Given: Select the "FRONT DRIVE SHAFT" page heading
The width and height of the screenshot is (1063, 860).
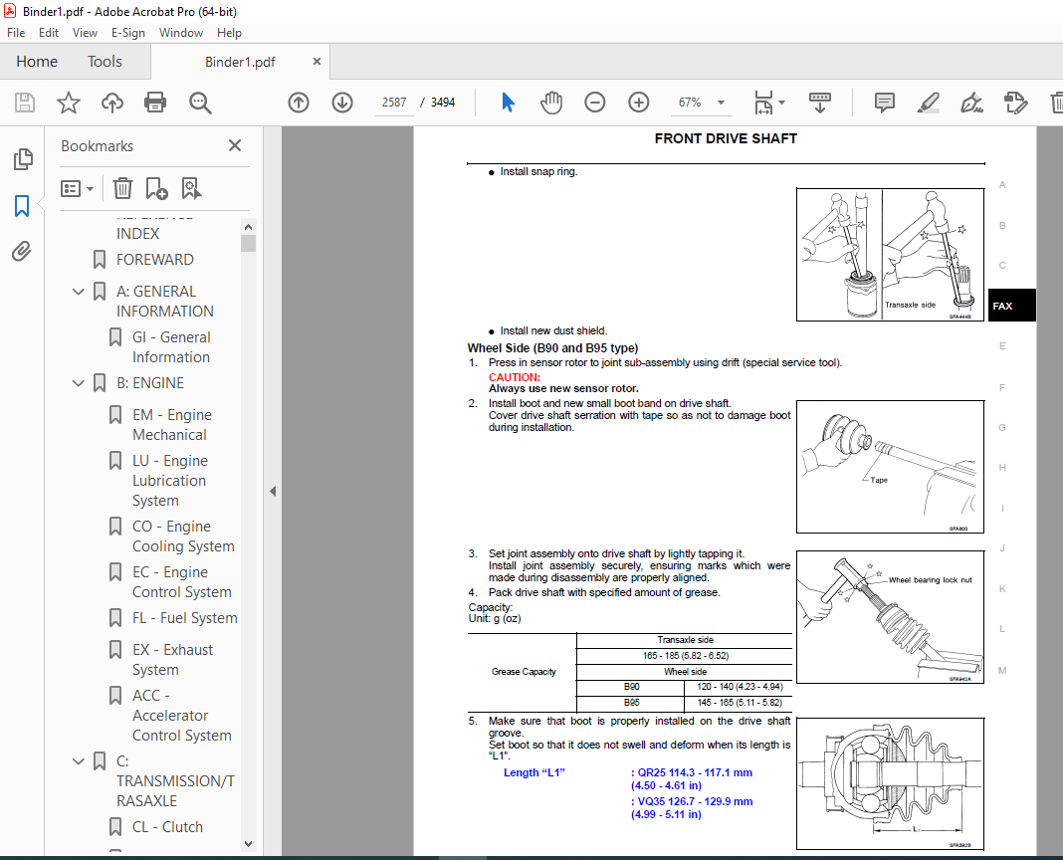Looking at the screenshot, I should 726,139.
